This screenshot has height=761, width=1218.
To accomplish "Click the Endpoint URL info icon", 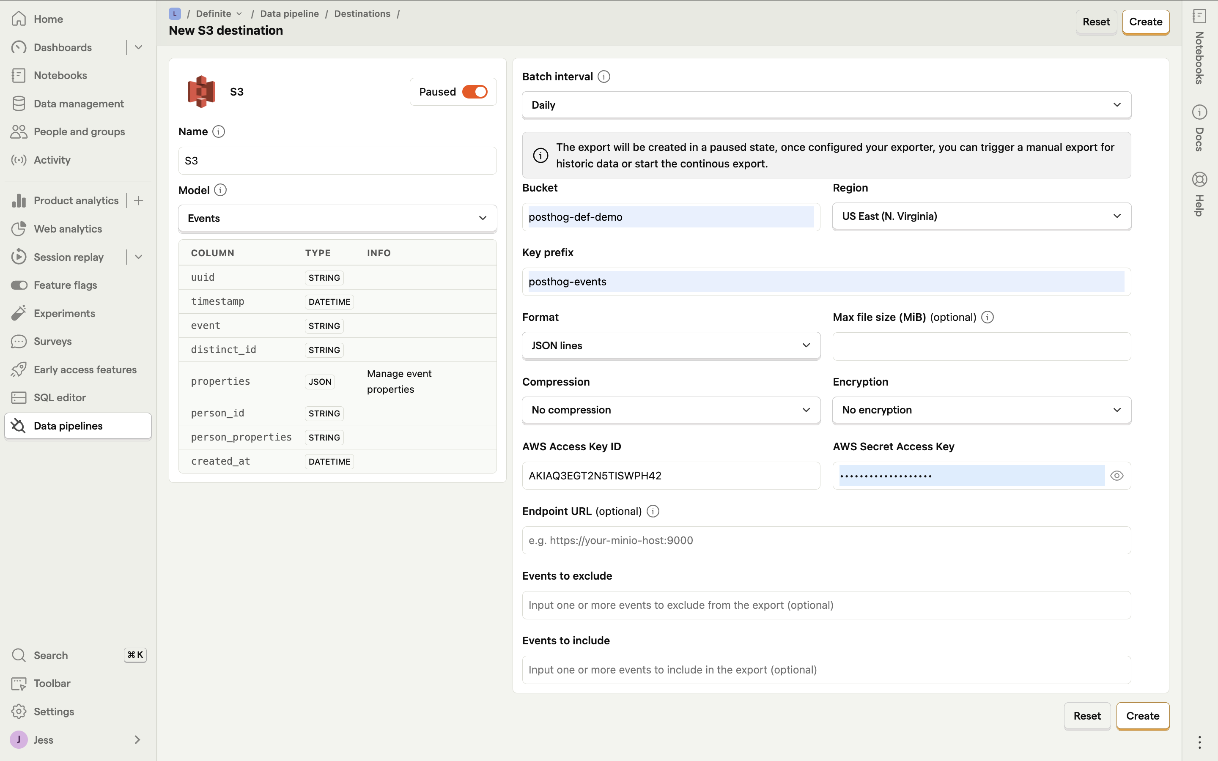I will (653, 512).
